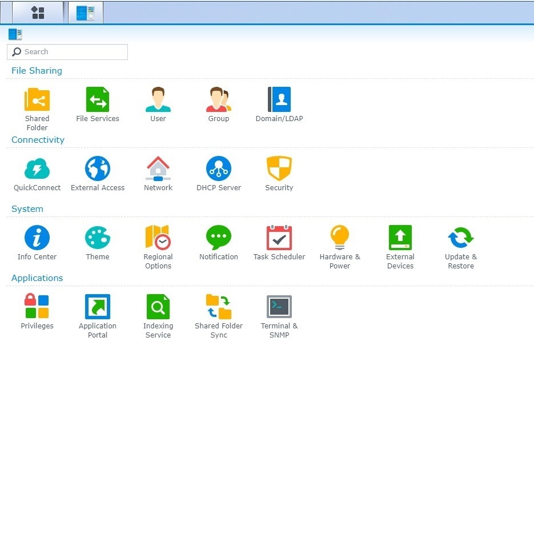Open Domain/LDAP settings
534x534 pixels.
pyautogui.click(x=279, y=99)
